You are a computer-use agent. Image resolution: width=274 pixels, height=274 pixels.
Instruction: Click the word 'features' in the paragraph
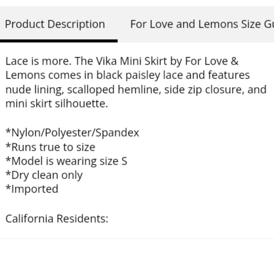click(229, 75)
